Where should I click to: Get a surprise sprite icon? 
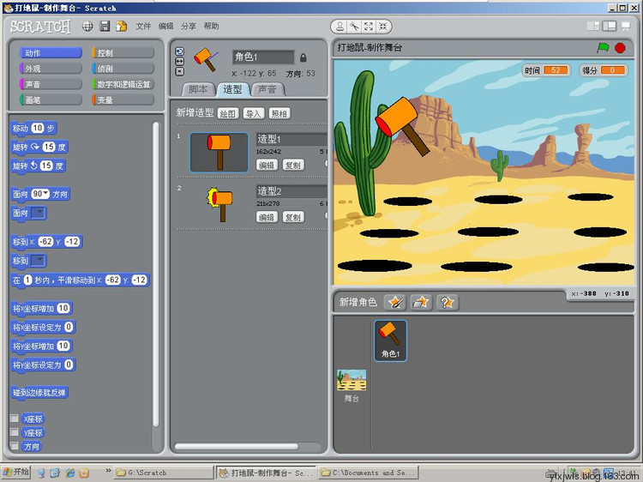pos(447,303)
